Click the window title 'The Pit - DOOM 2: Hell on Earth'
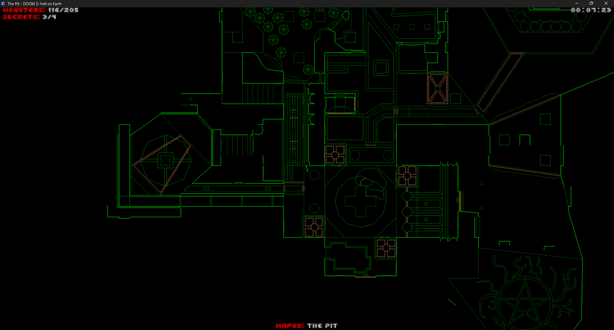 35,3
